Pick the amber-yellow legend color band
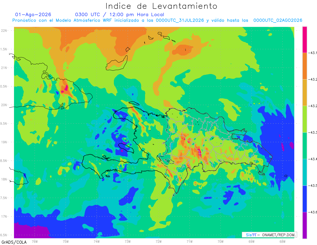317x245 pixels. pyautogui.click(x=305, y=93)
